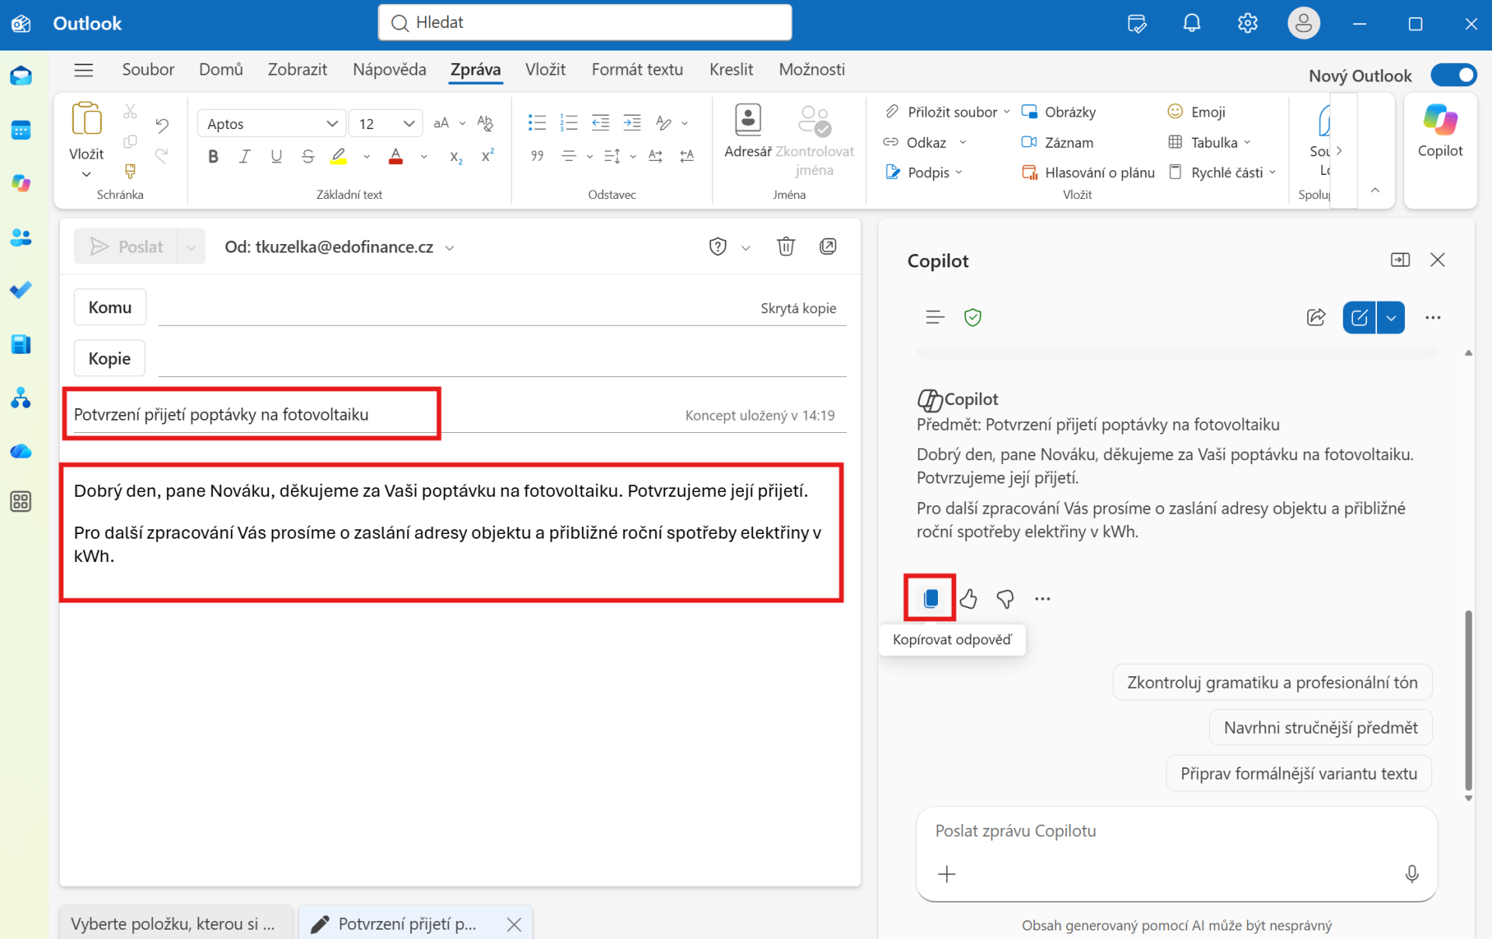Image resolution: width=1492 pixels, height=939 pixels.
Task: Toggle underline formatting
Action: point(276,156)
